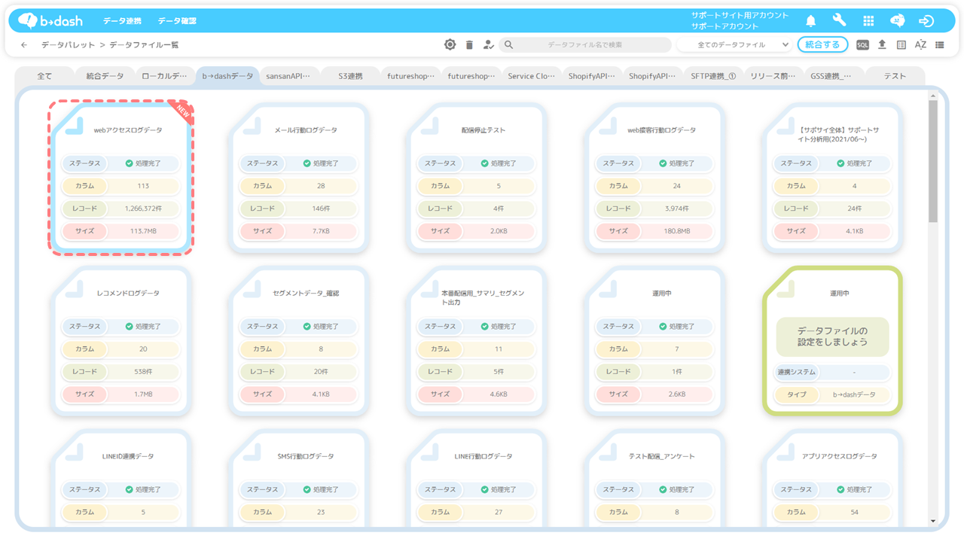Open the 【サポサイ全体】サポートサイト分析用 card

tap(832, 177)
